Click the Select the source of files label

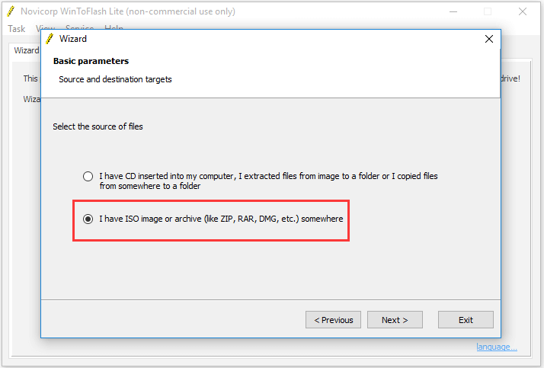(x=98, y=126)
